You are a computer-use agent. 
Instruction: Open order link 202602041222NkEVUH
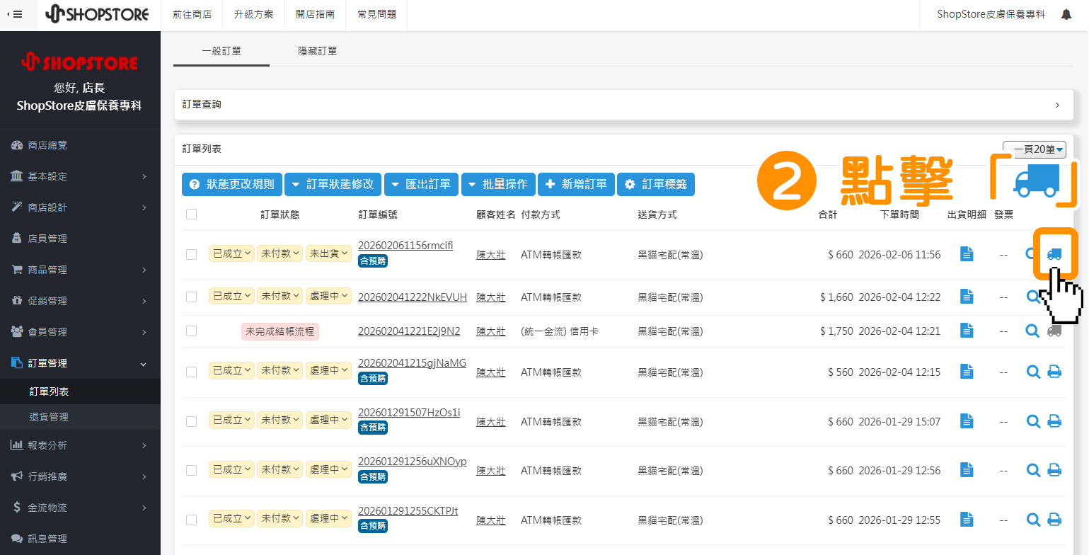pos(413,297)
